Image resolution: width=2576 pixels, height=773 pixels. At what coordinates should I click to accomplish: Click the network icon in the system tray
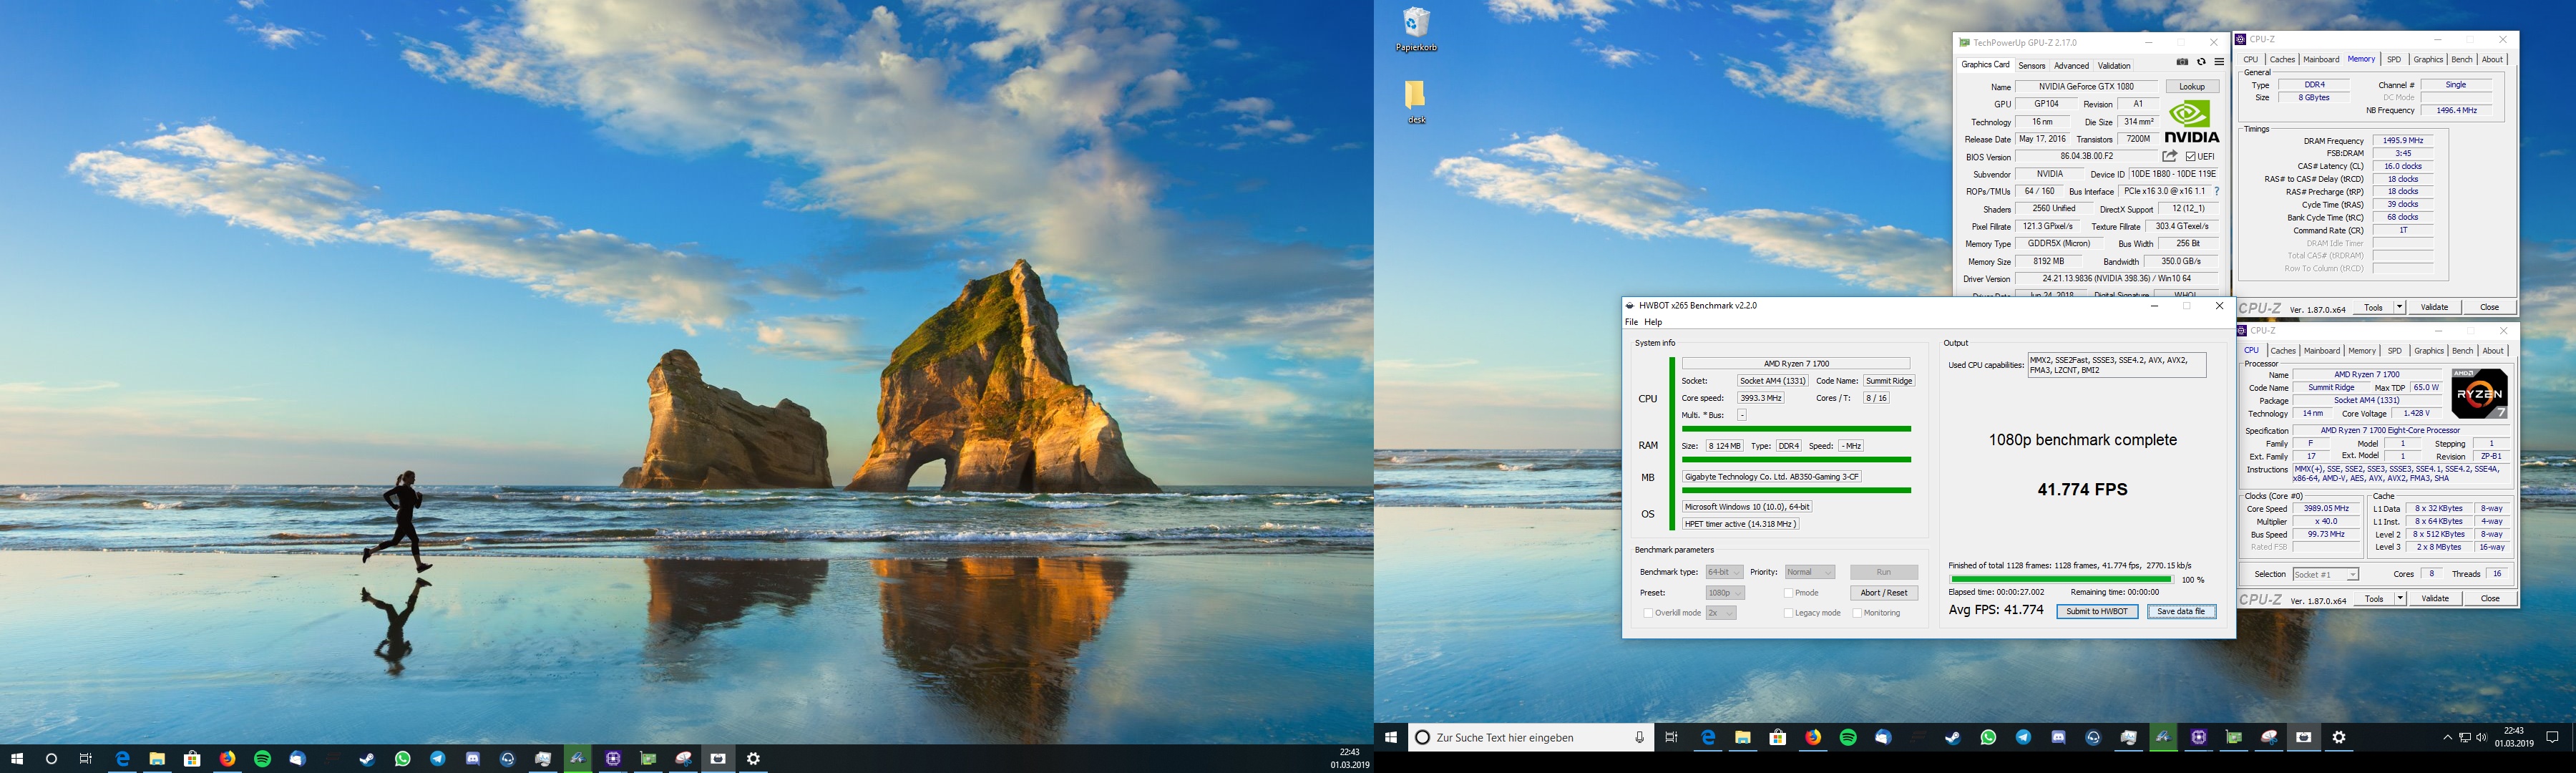[2464, 738]
